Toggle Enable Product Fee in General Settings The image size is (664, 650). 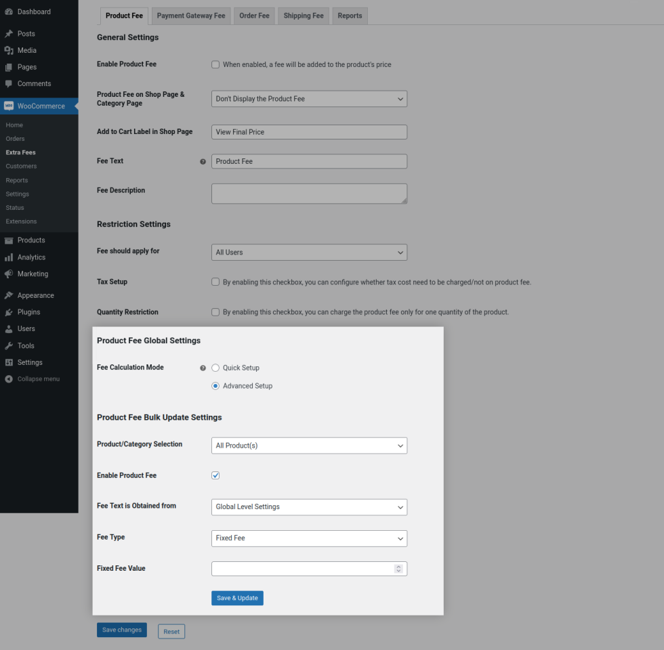215,64
